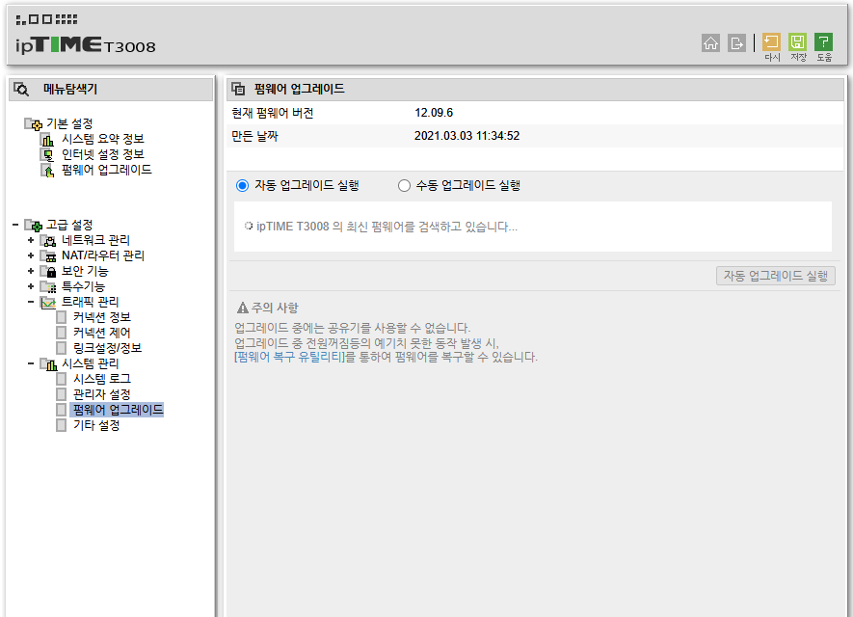Expand the NAT/라우터 관리 node
The image size is (853, 617).
pos(31,255)
